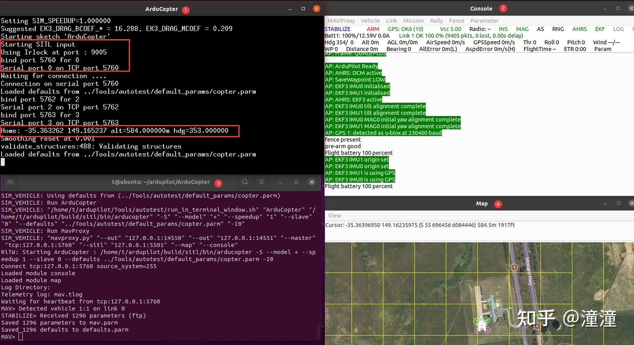Open the View menu in the Map window
634x345 pixels.
coord(334,215)
